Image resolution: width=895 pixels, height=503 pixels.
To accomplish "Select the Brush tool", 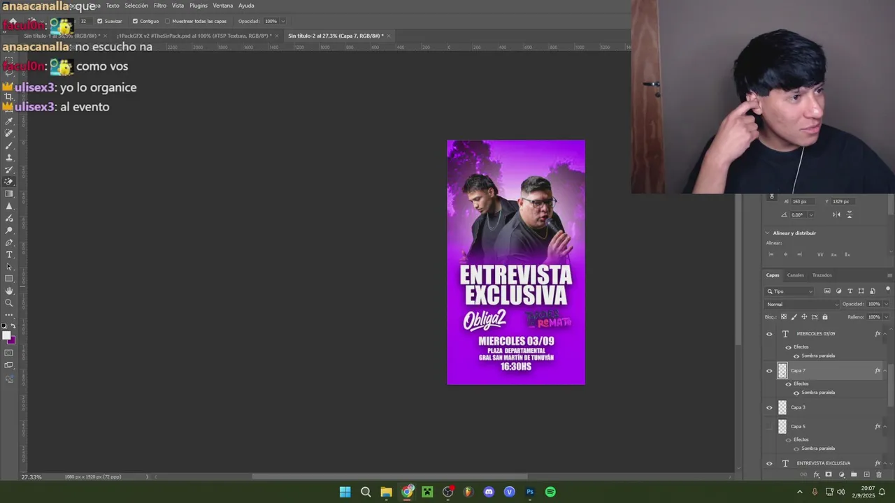I will coord(9,146).
